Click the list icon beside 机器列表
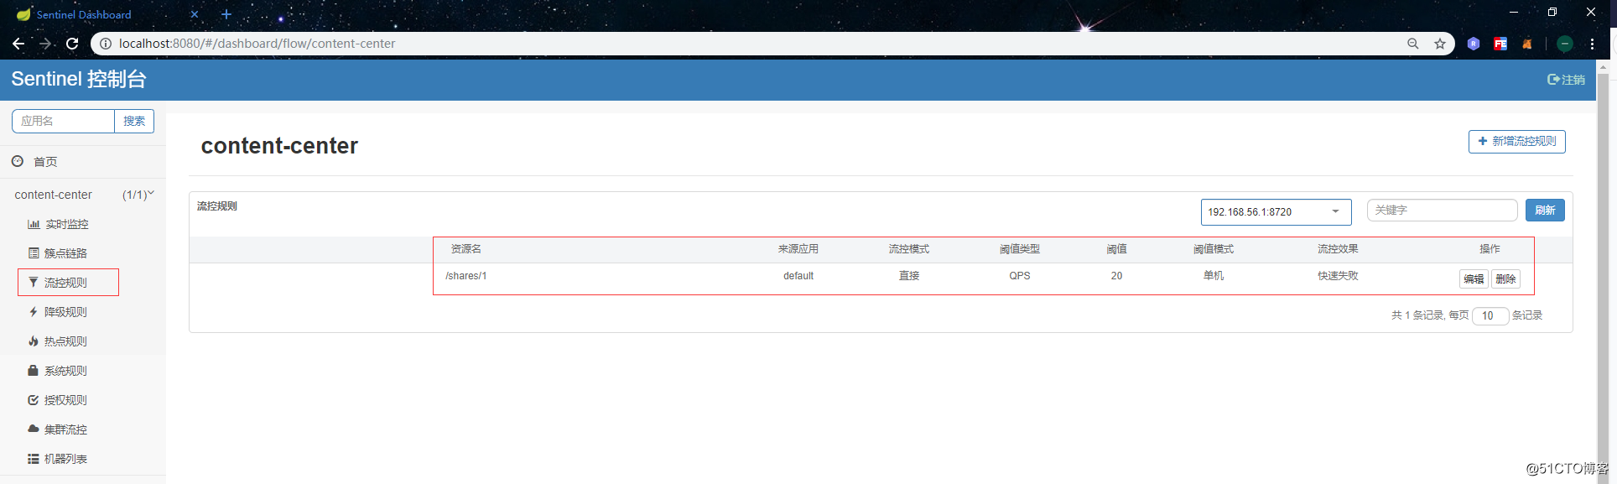This screenshot has width=1617, height=484. point(34,459)
